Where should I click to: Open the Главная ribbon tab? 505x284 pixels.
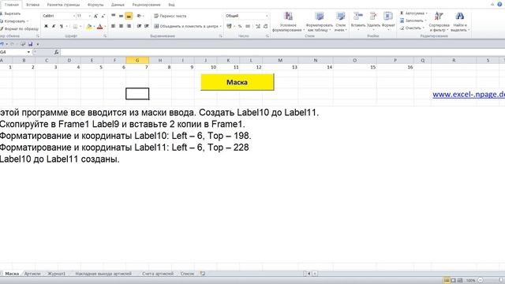pyautogui.click(x=12, y=5)
